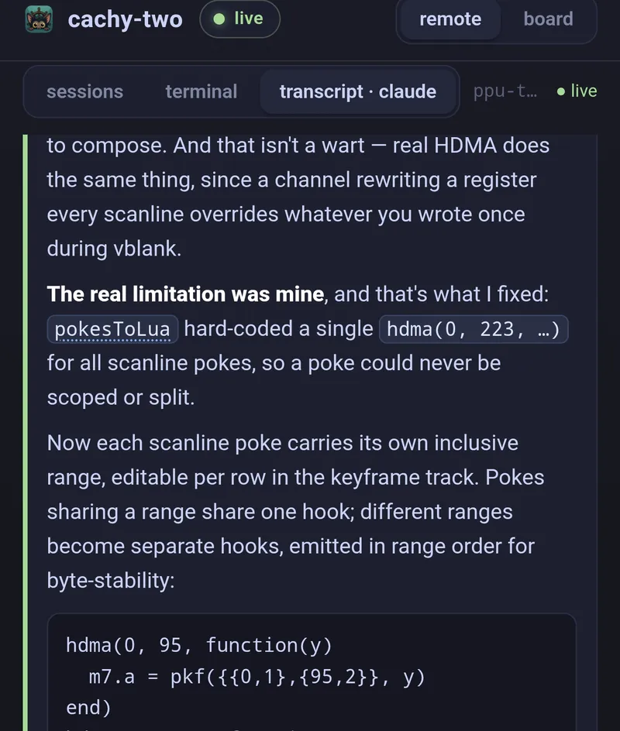The width and height of the screenshot is (620, 731).
Task: Click the pokesToLua code reference
Action: pos(112,329)
